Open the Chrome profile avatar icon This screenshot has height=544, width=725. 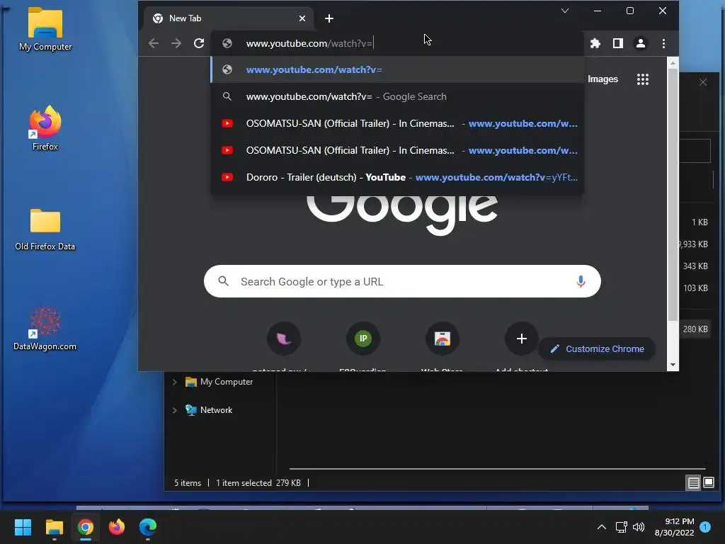[x=640, y=43]
